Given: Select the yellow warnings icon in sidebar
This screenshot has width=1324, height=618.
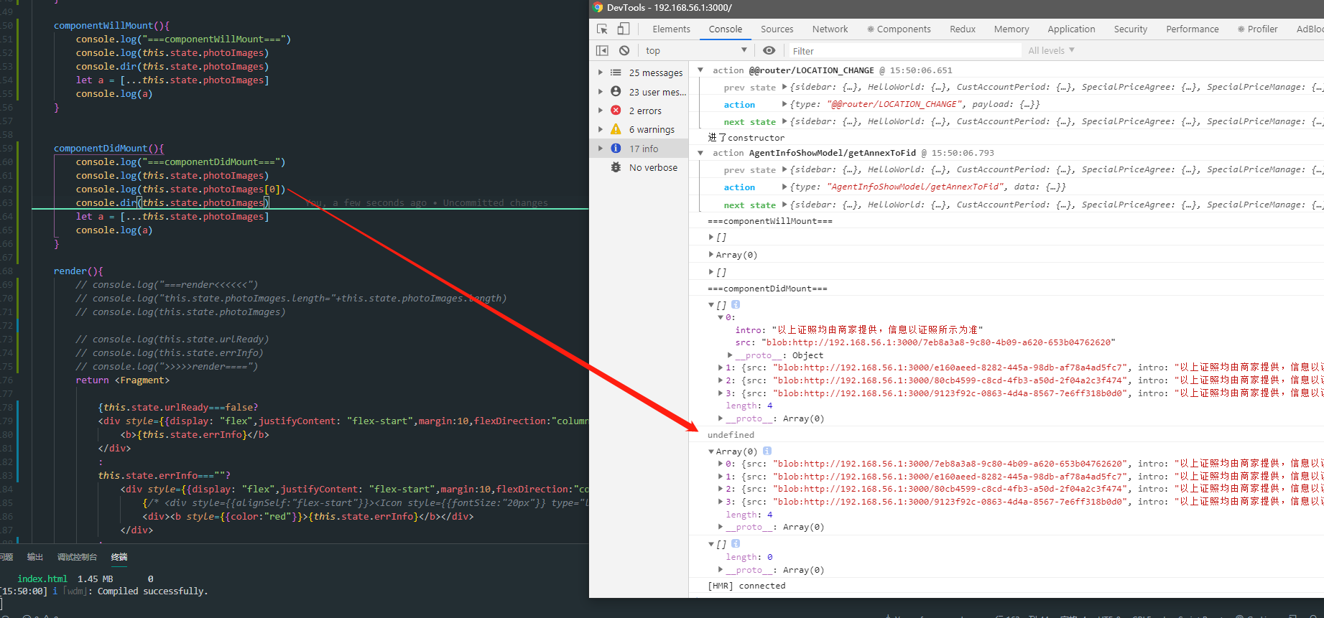Looking at the screenshot, I should tap(616, 129).
